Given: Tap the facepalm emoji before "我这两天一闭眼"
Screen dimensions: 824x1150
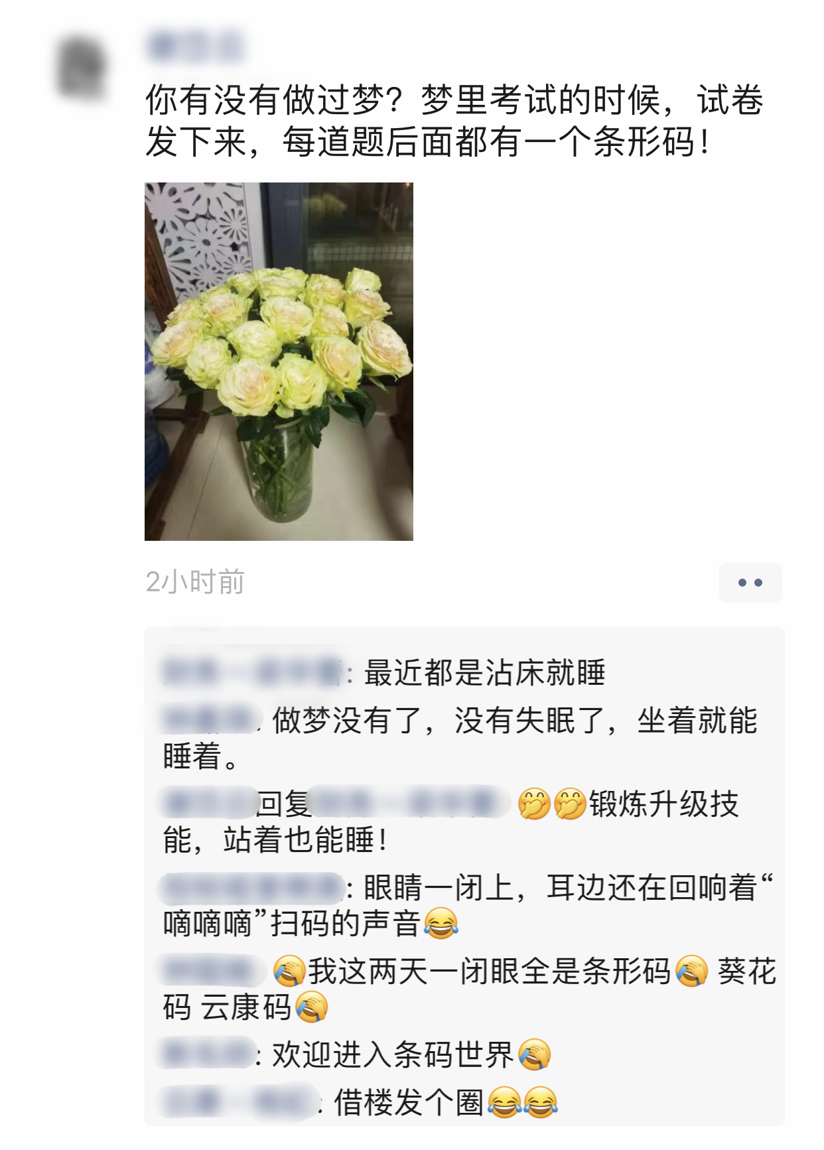Looking at the screenshot, I should tap(289, 971).
